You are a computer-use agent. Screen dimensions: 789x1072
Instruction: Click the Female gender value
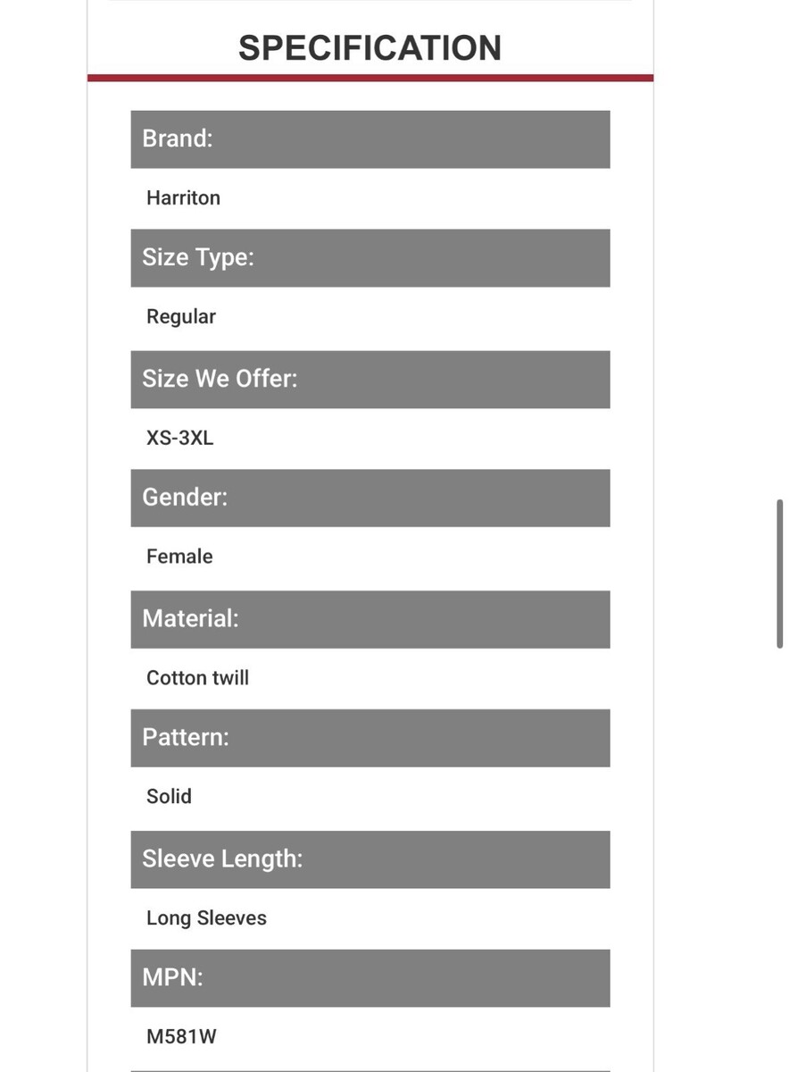pos(179,557)
